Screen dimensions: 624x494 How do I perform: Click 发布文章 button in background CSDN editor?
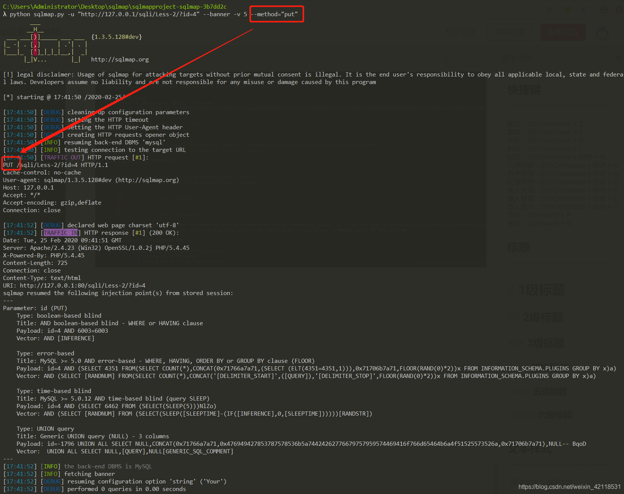tap(563, 32)
